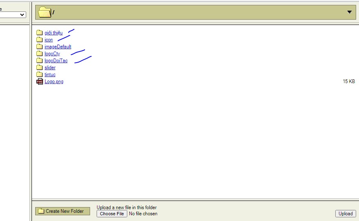359x221 pixels.
Task: Select the Logo.png file link
Action: 54,81
